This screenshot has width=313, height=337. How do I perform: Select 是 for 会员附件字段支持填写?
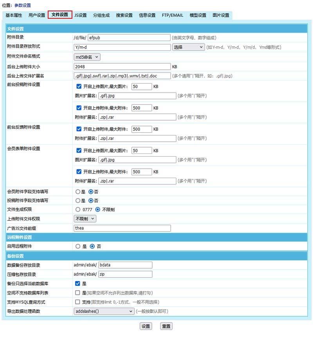coord(77,192)
